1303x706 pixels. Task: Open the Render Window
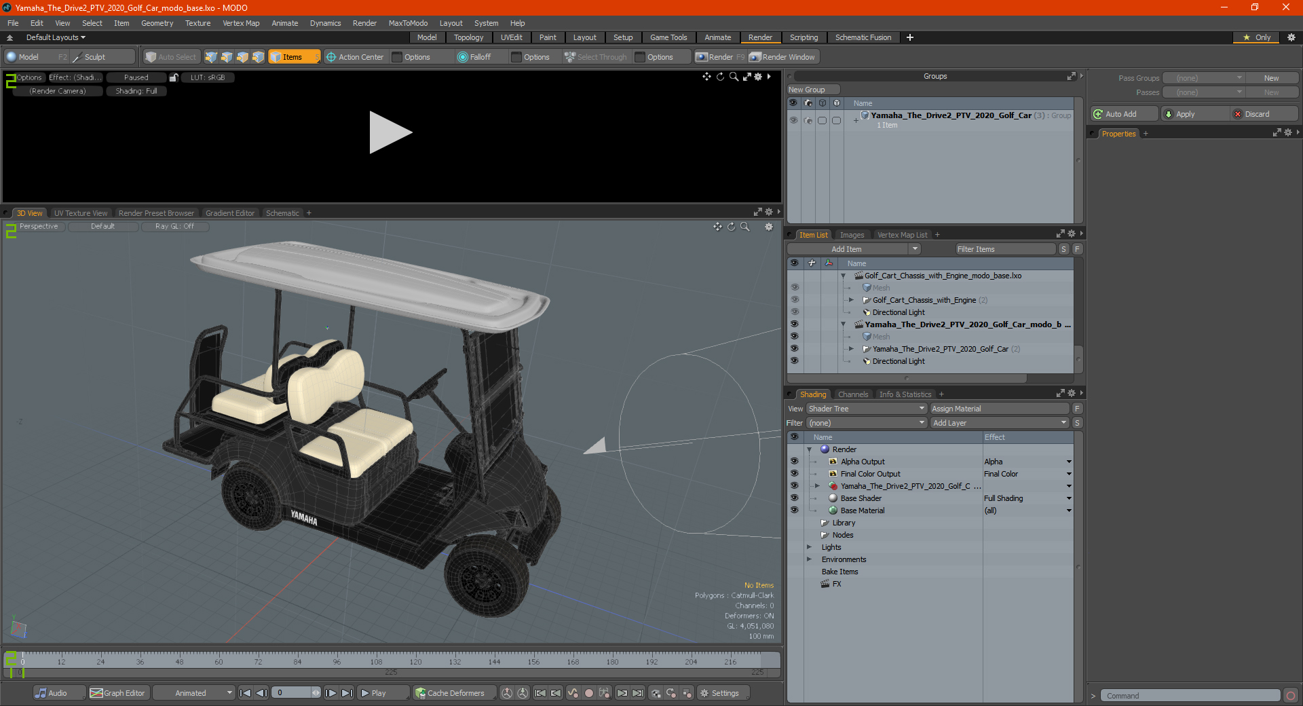[782, 57]
